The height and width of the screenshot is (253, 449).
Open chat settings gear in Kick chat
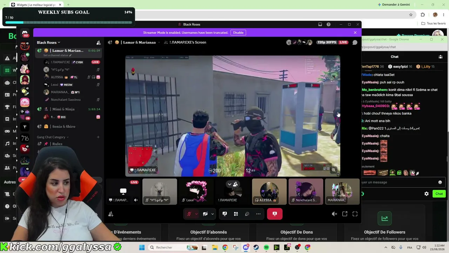pyautogui.click(x=427, y=194)
